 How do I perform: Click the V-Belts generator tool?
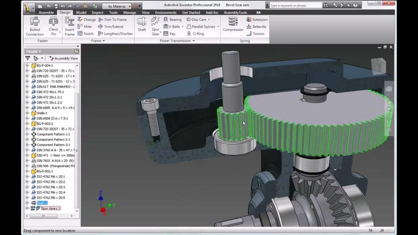pos(171,27)
